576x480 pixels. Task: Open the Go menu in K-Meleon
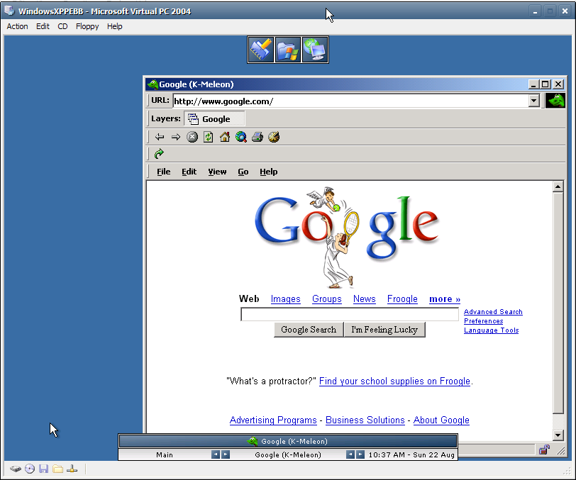point(243,172)
